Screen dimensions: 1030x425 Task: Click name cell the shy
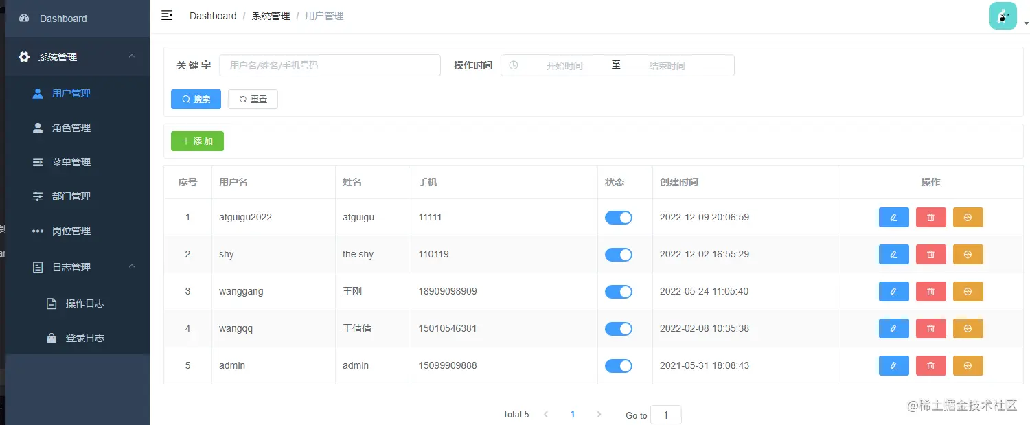click(x=358, y=254)
